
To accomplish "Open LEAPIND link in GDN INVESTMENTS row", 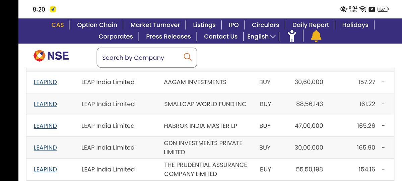I will click(45, 147).
